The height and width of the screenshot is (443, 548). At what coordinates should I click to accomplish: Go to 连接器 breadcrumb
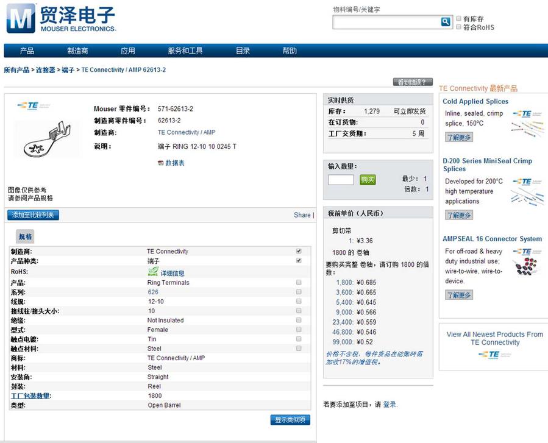46,70
